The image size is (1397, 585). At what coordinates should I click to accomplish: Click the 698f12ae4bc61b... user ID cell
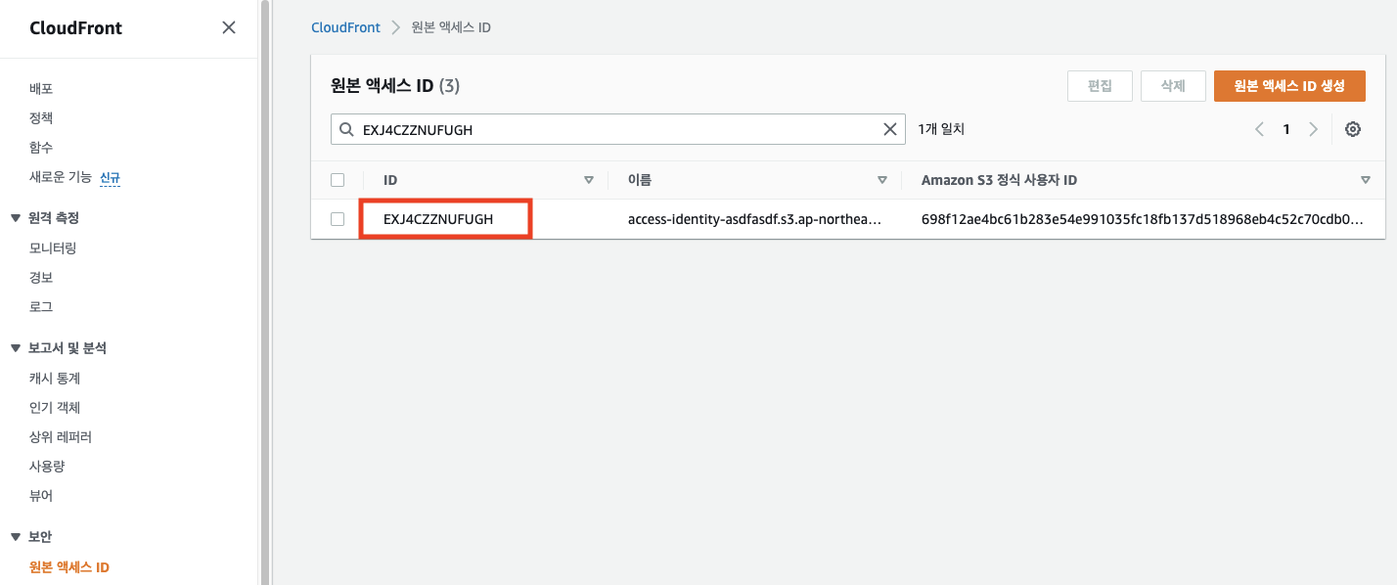(1142, 219)
